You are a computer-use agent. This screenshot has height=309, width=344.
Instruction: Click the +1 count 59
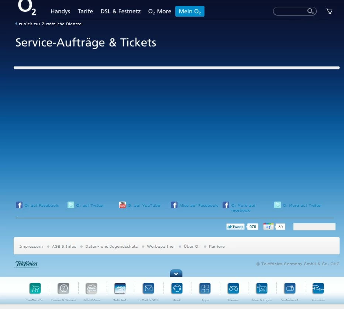pos(281,227)
